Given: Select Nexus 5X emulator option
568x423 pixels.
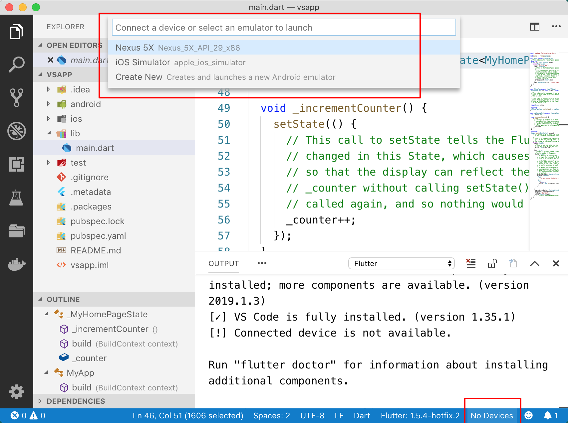Looking at the screenshot, I should (x=284, y=48).
